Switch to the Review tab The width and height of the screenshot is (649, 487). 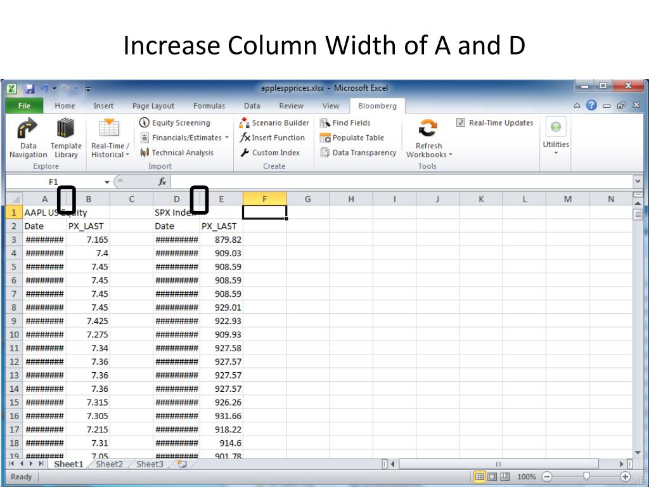(291, 106)
